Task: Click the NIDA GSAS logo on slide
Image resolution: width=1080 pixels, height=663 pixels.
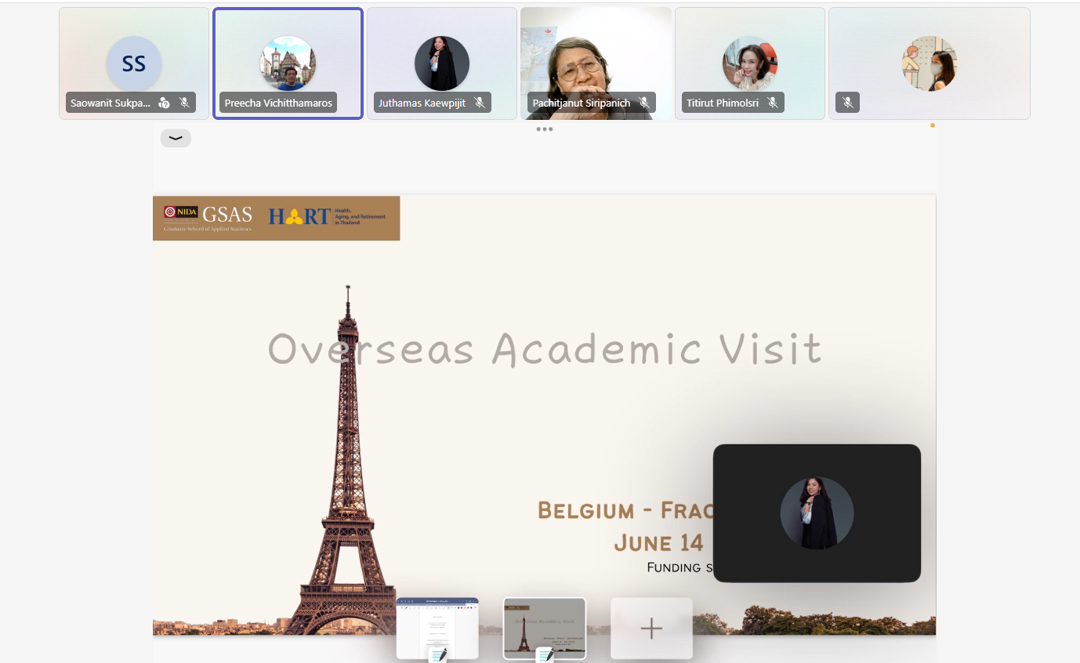Action: (208, 217)
